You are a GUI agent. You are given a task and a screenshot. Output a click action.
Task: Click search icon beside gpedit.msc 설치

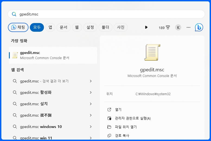point(15,104)
